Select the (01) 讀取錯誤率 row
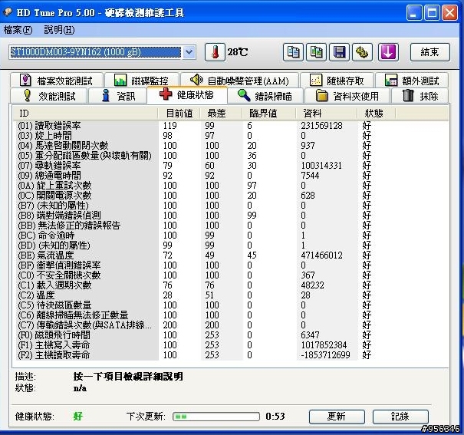464x435 pixels. coord(231,126)
